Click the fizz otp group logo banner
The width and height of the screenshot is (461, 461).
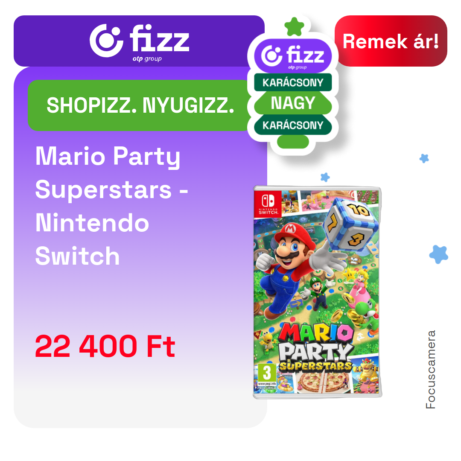[139, 41]
